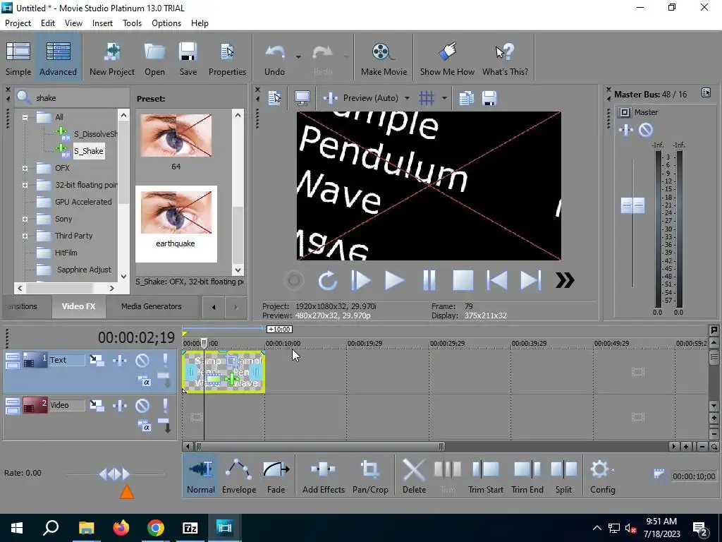
Task: Click timeline horizontal scrollbar thumb
Action: pos(319,446)
